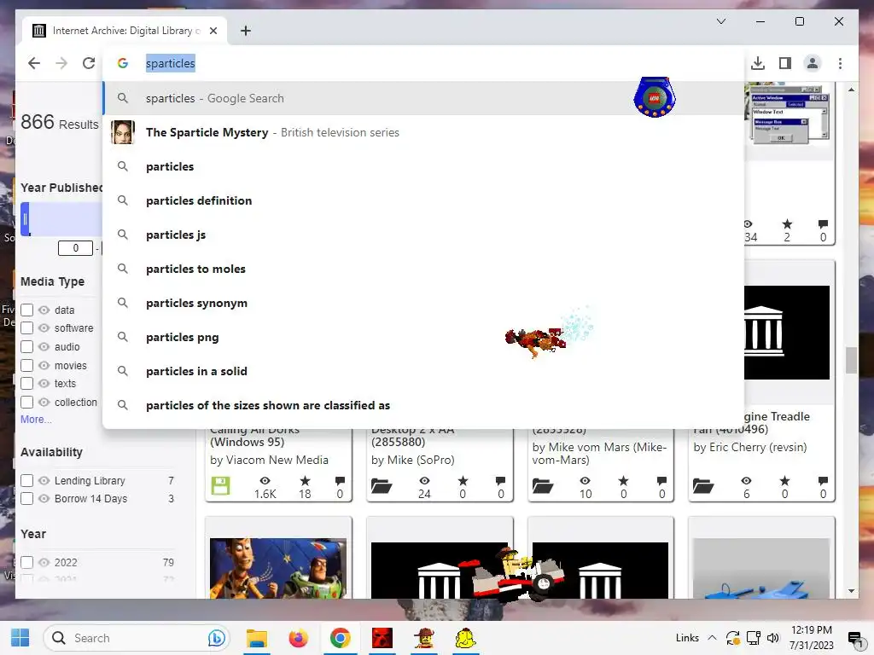Pick 'particles definition' suggestion
This screenshot has height=655, width=874.
coord(423,200)
